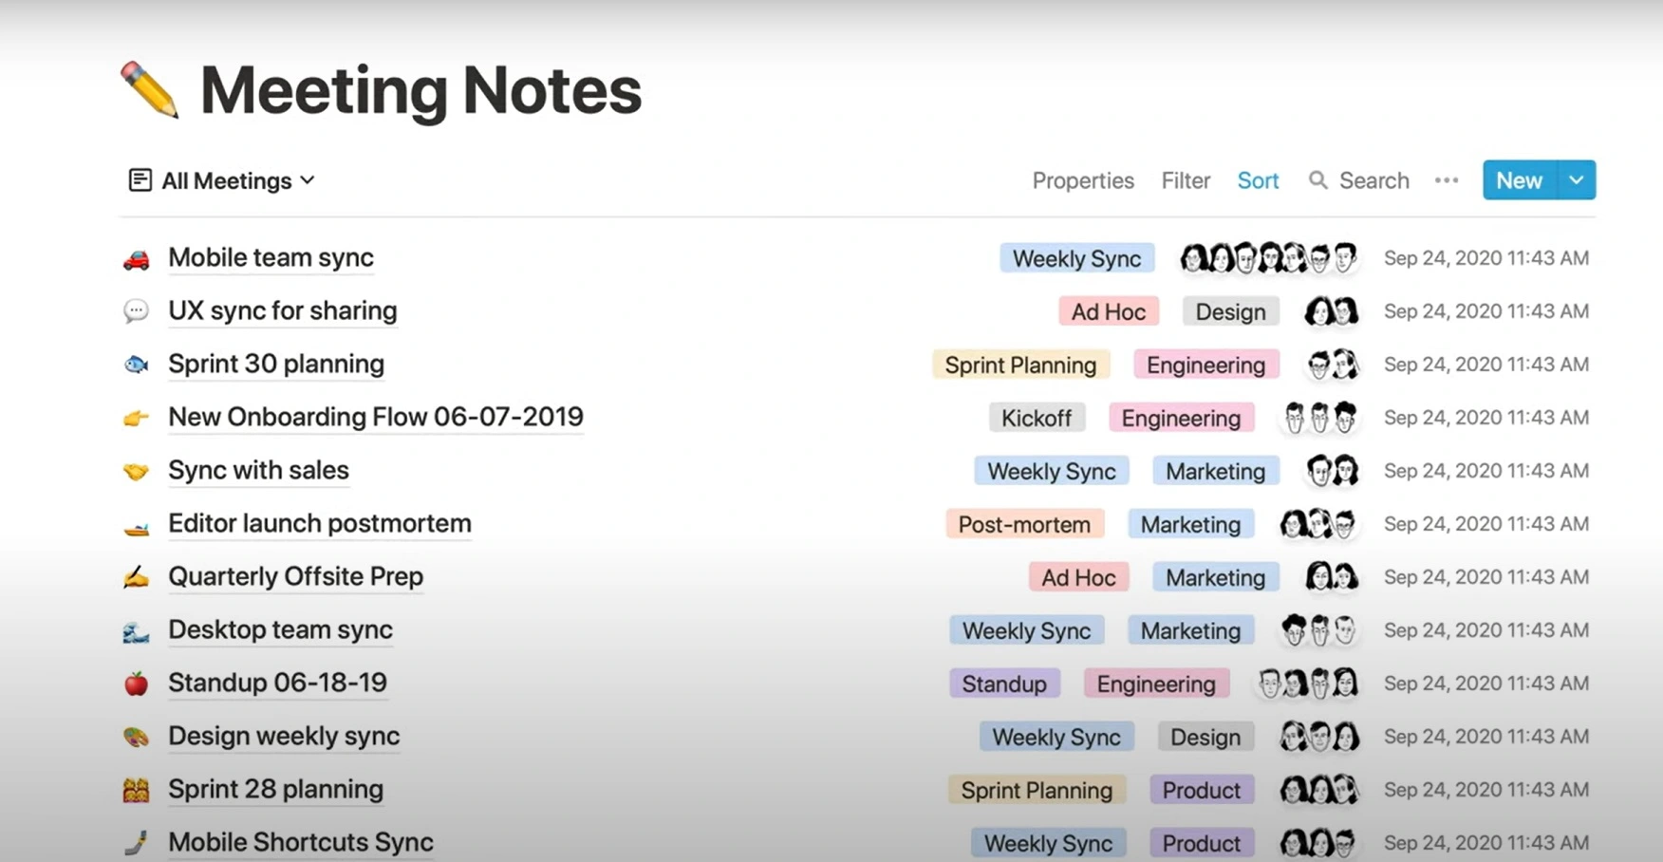This screenshot has width=1663, height=862.
Task: Click wave icon beside Desktop team sync
Action: pyautogui.click(x=137, y=630)
